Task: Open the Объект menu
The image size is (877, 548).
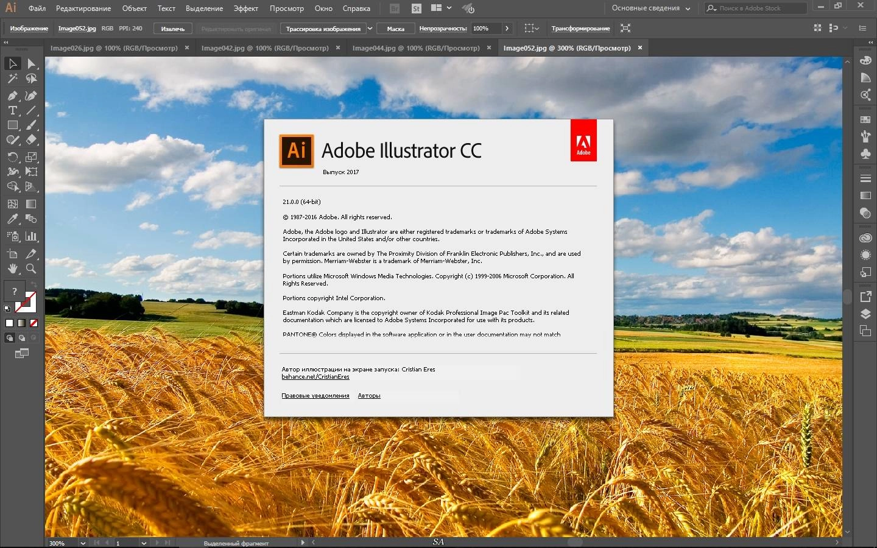Action: click(x=134, y=9)
